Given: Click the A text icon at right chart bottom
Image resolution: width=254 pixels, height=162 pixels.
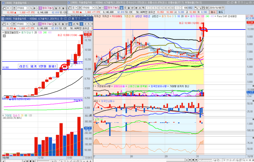Looking at the screenshot, I should [x=253, y=160].
